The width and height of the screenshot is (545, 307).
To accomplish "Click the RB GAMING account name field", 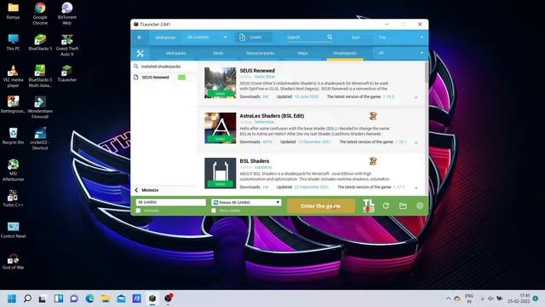I will click(x=170, y=202).
